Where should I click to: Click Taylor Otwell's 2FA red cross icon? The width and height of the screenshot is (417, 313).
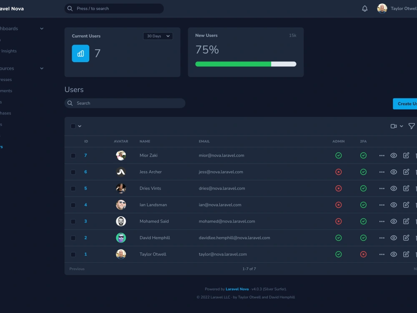coord(363,254)
